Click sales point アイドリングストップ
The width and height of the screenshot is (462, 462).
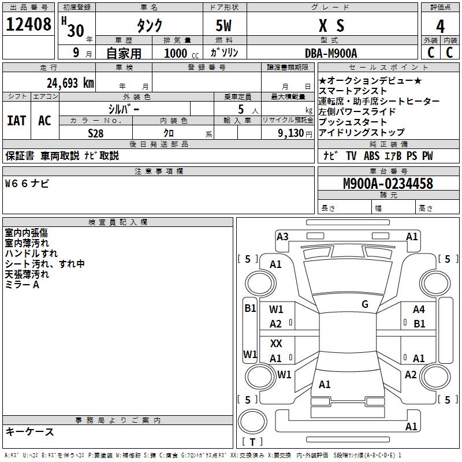[x=362, y=132]
